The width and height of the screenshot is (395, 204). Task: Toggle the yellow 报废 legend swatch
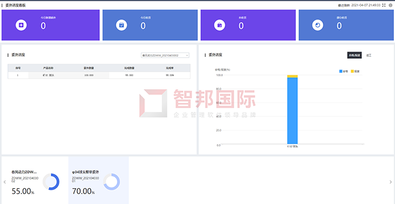(x=352, y=71)
